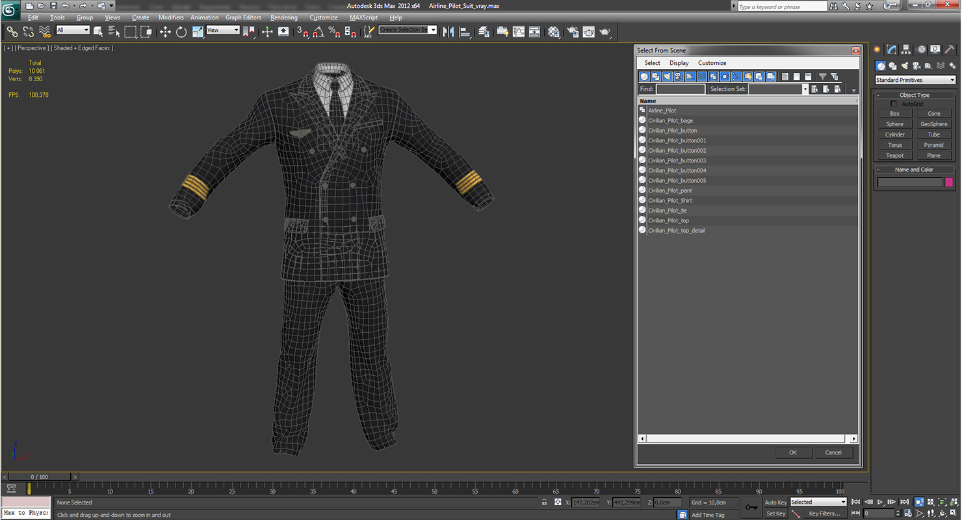
Task: Toggle the Selection Lock padlock
Action: (x=544, y=502)
